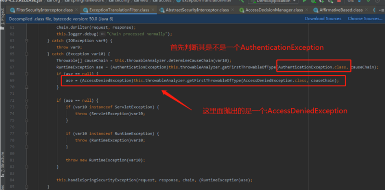Viewport: 385px width, 190px height.
Task: Collapse the fold marker at line 63
Action: click(x=26, y=41)
